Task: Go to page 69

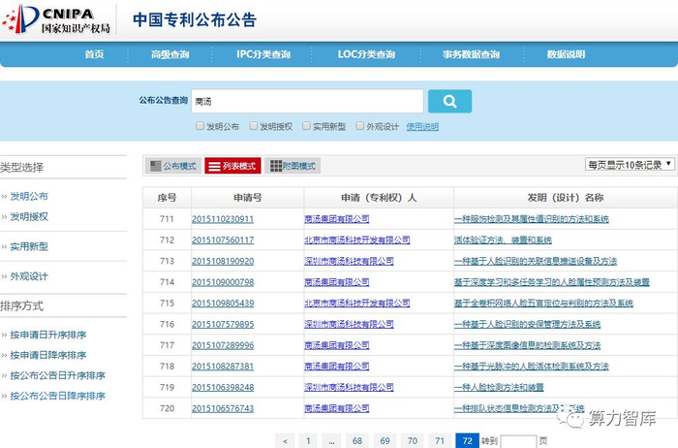Action: pyautogui.click(x=385, y=440)
